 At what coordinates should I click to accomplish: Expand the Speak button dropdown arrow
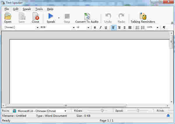59,18
